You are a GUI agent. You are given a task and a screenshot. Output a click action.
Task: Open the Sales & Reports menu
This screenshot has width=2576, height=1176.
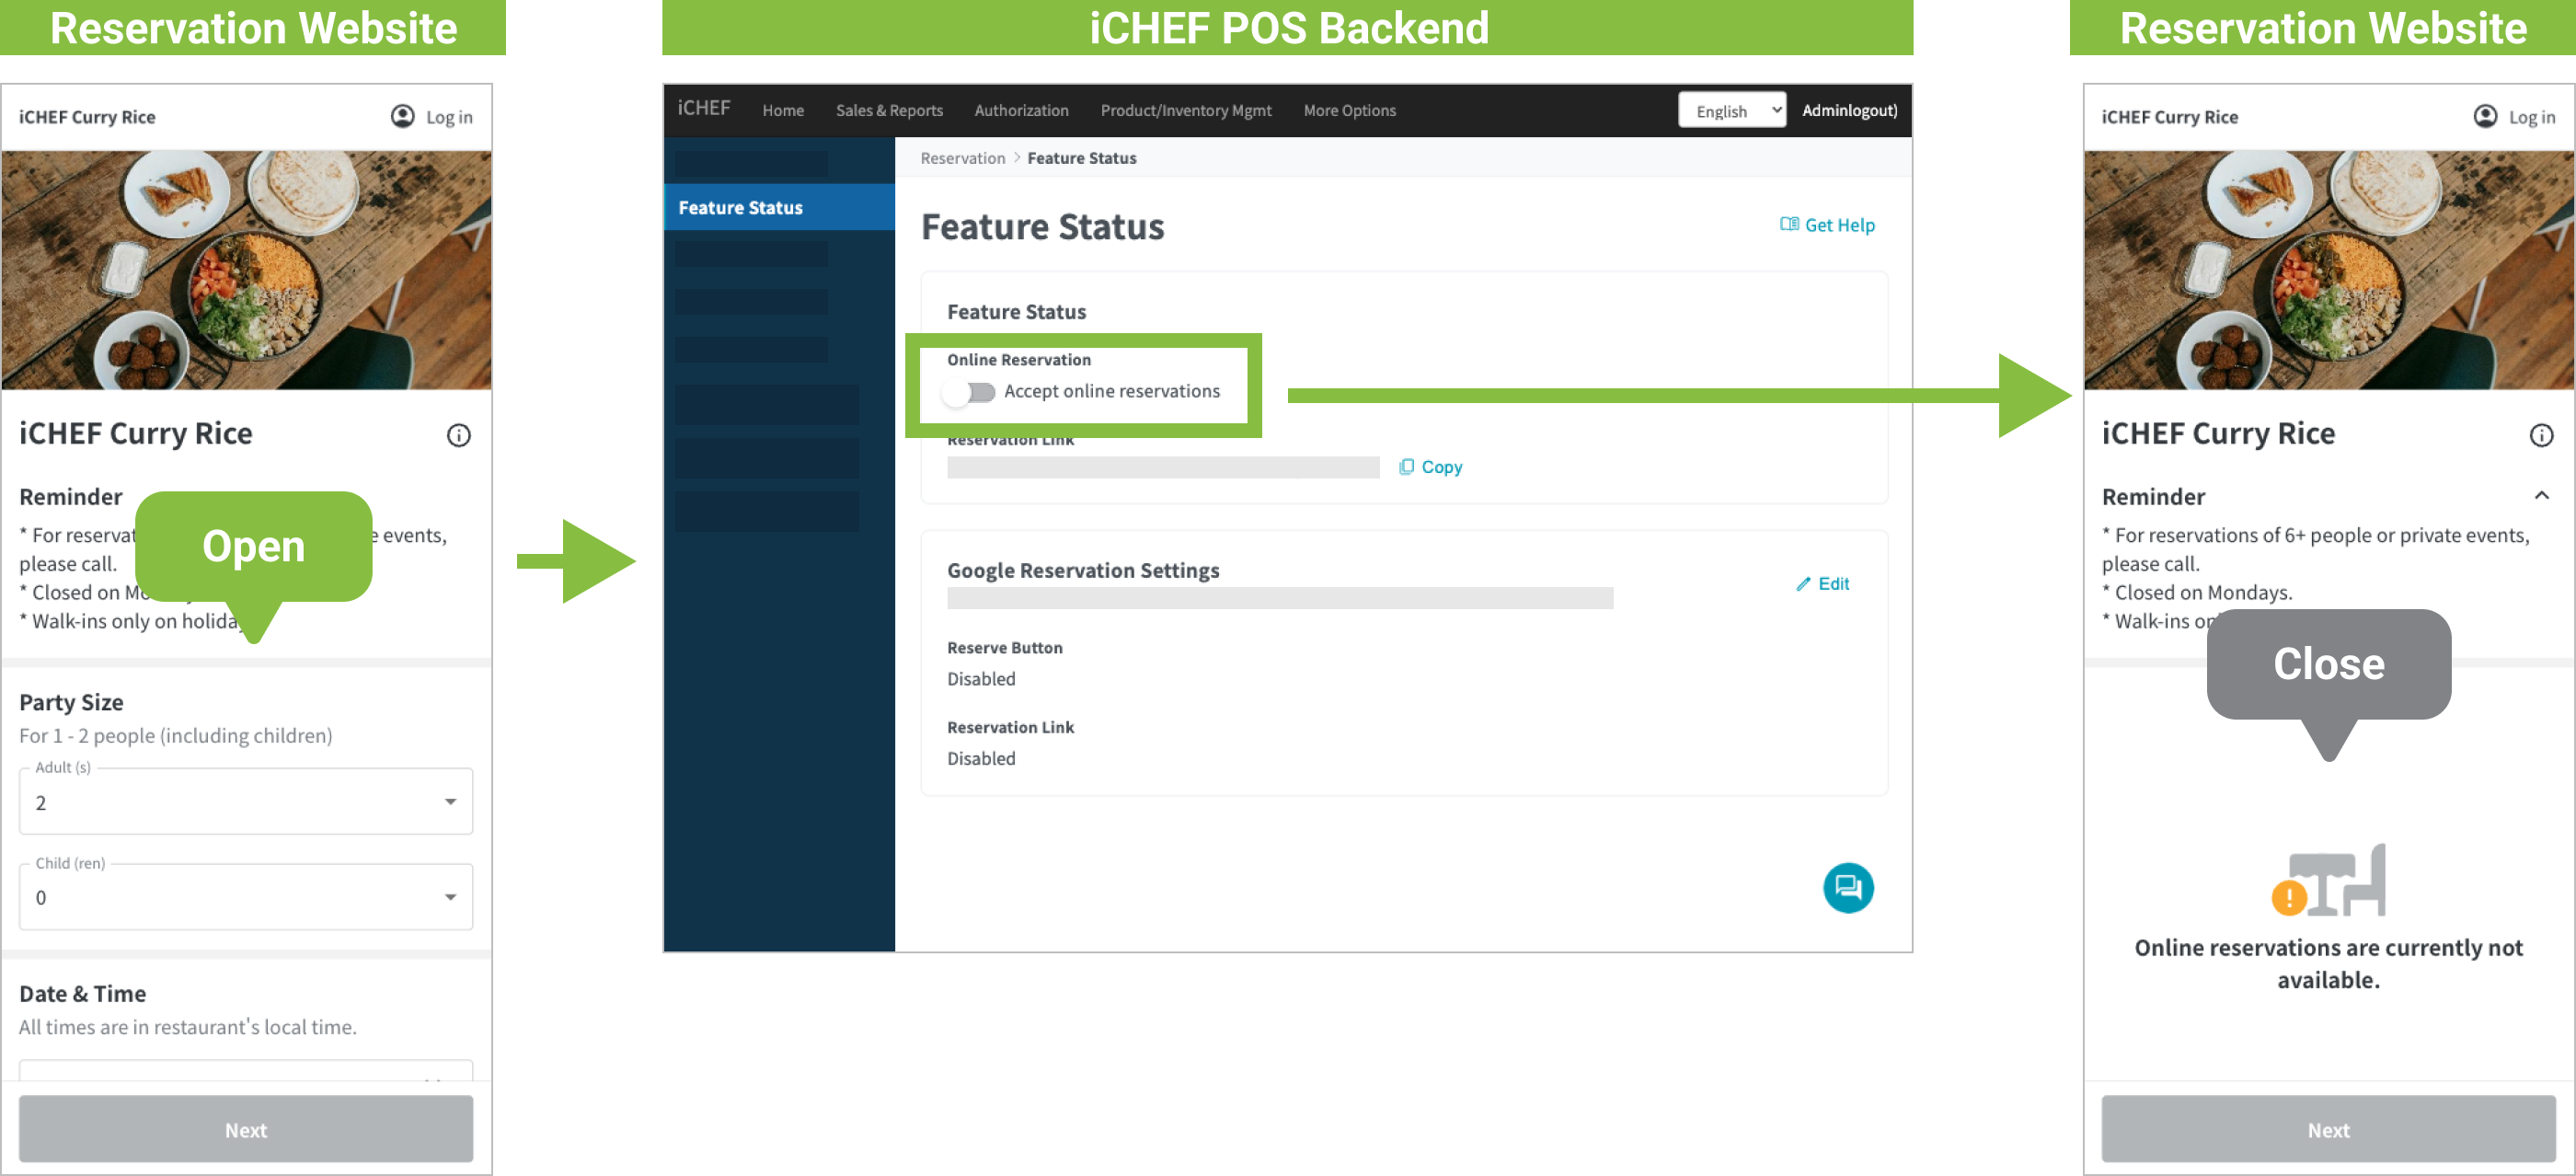889,111
